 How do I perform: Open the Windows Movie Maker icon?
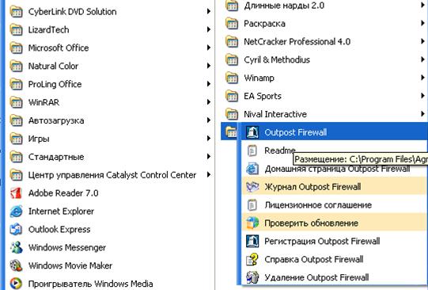click(x=16, y=265)
